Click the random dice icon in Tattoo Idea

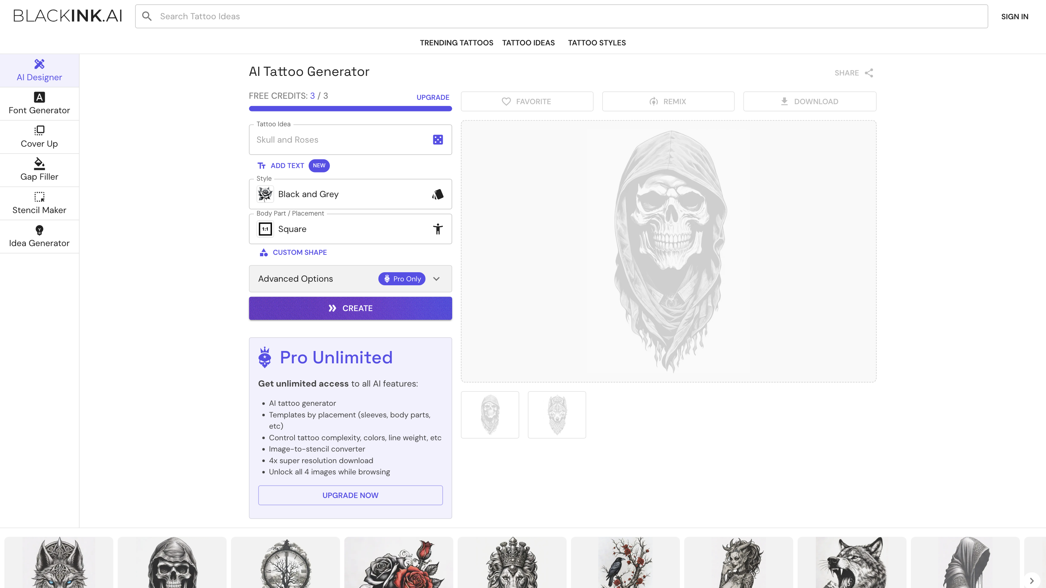click(438, 140)
